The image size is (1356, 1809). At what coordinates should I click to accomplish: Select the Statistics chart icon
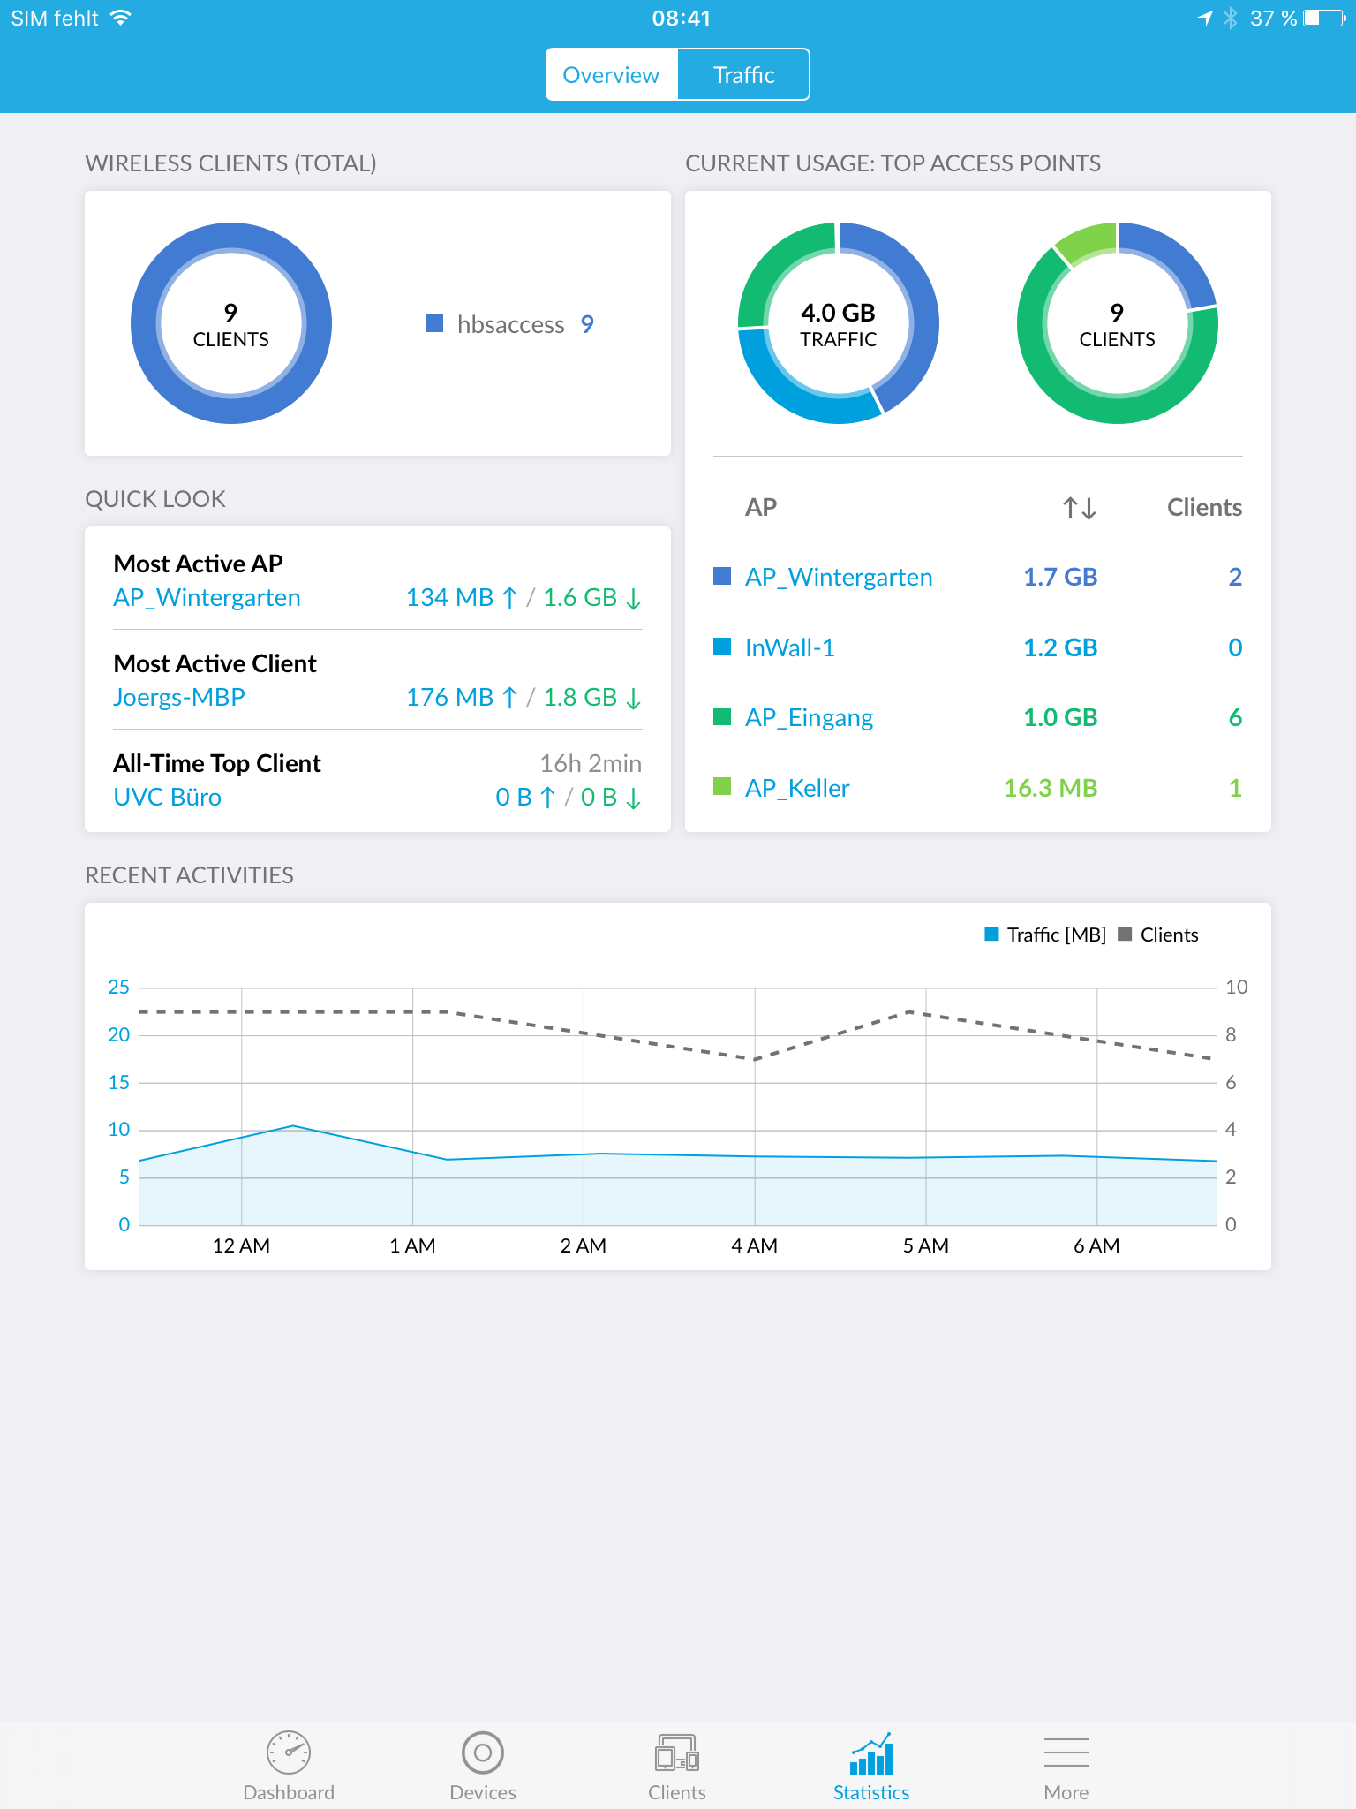871,1753
